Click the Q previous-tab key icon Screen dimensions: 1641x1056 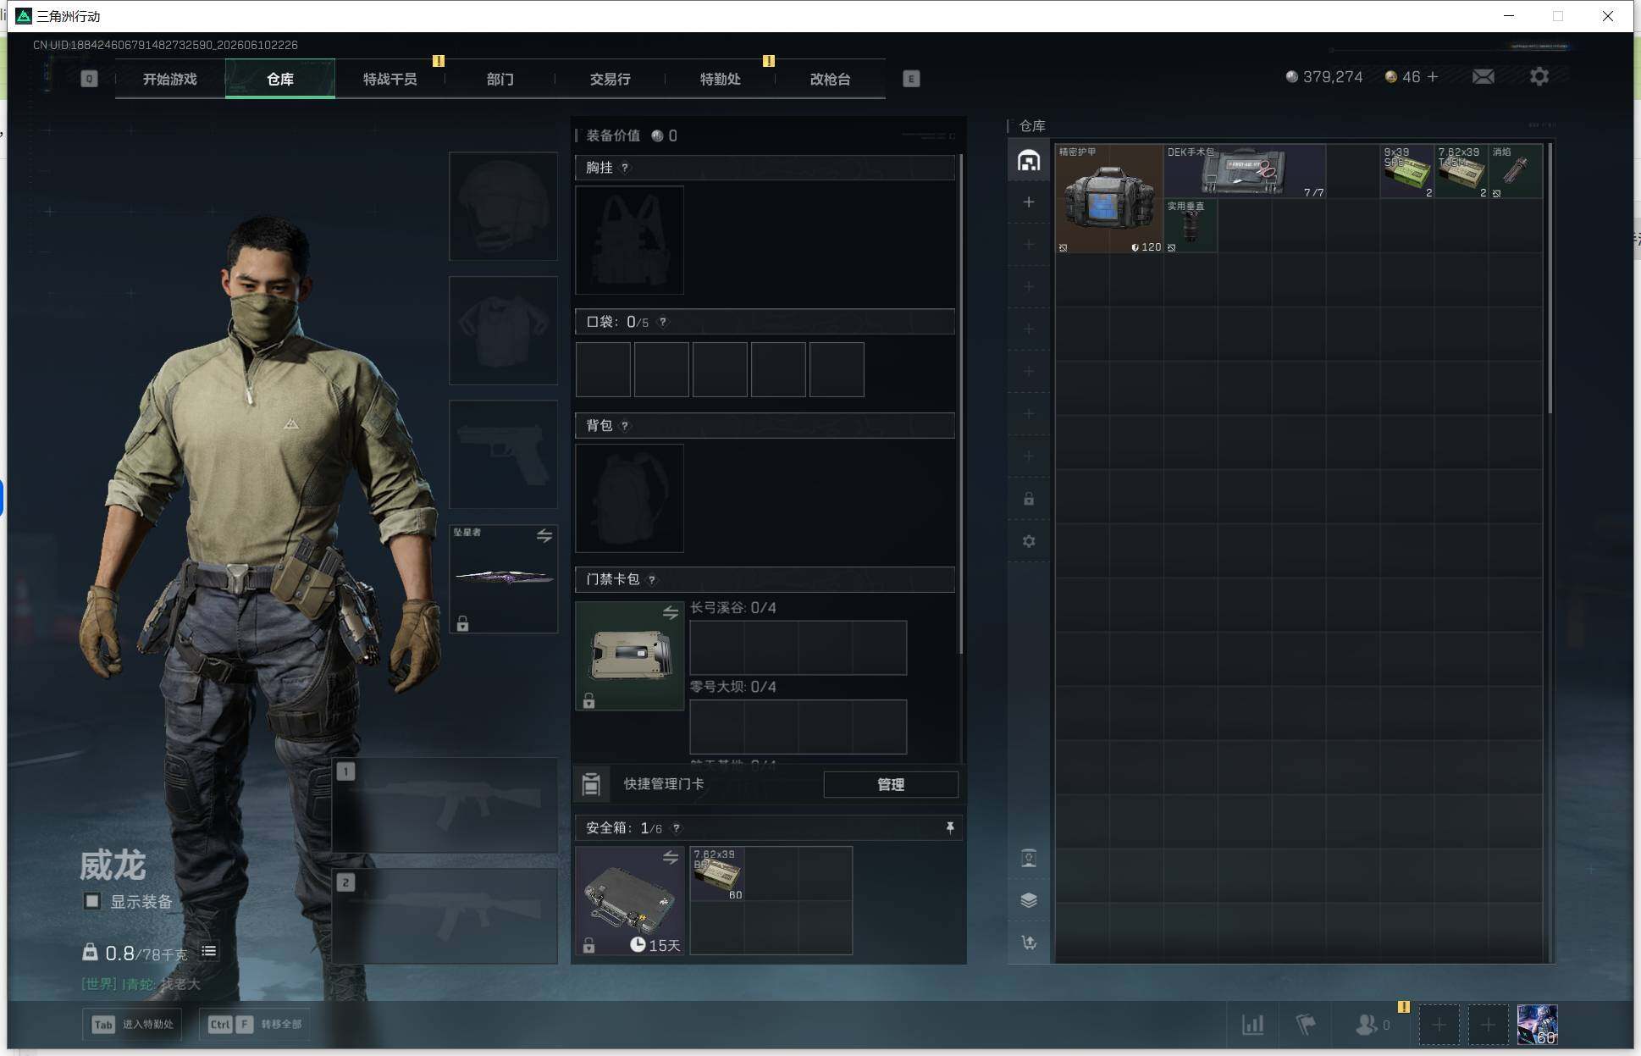click(x=89, y=79)
